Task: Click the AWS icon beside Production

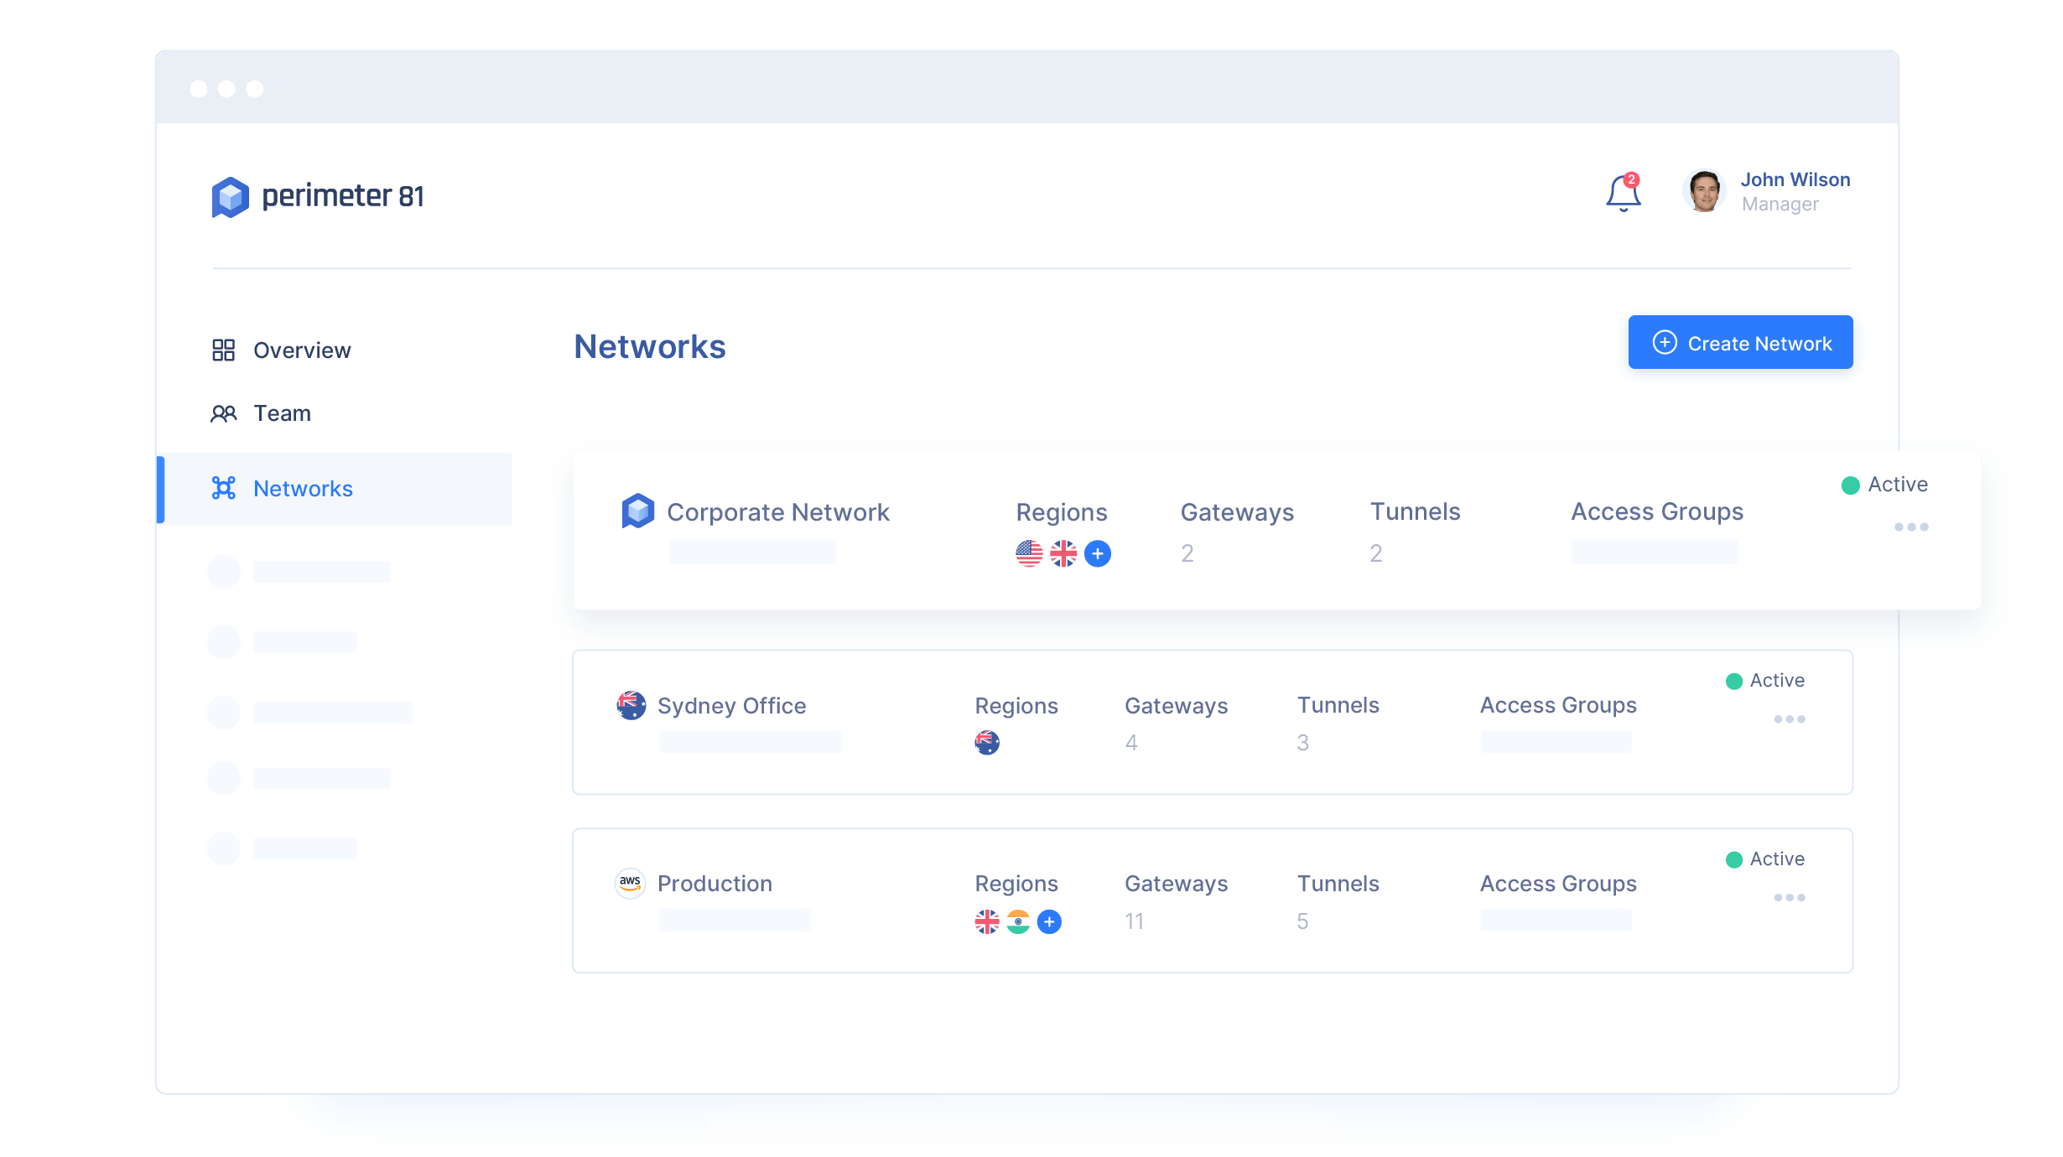Action: [630, 883]
